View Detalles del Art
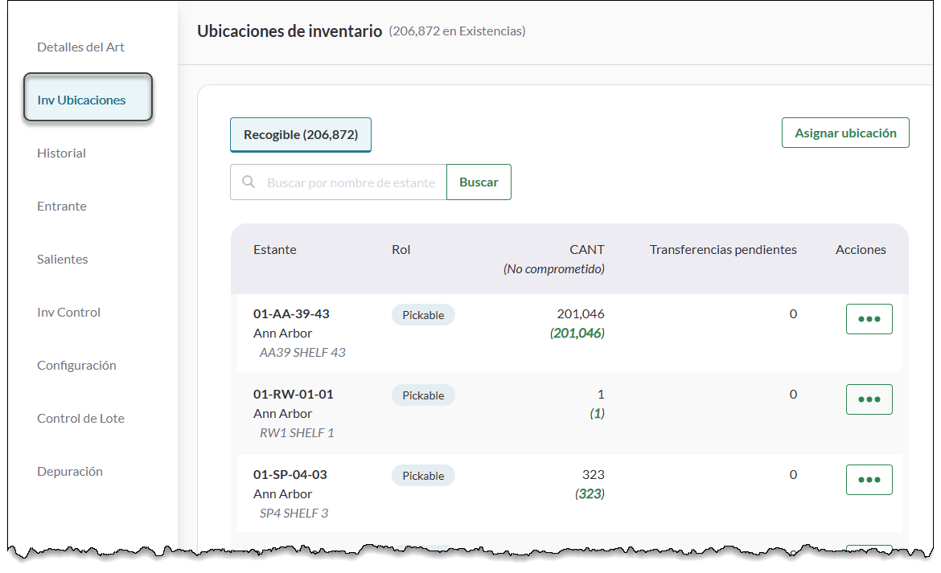Image resolution: width=941 pixels, height=573 pixels. [x=80, y=47]
